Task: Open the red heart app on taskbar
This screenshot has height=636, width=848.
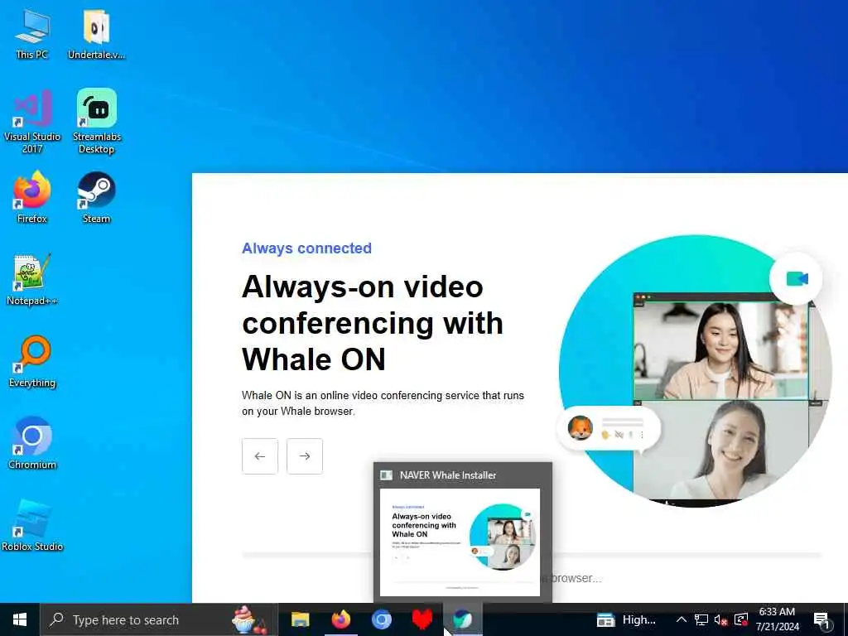Action: 422,619
